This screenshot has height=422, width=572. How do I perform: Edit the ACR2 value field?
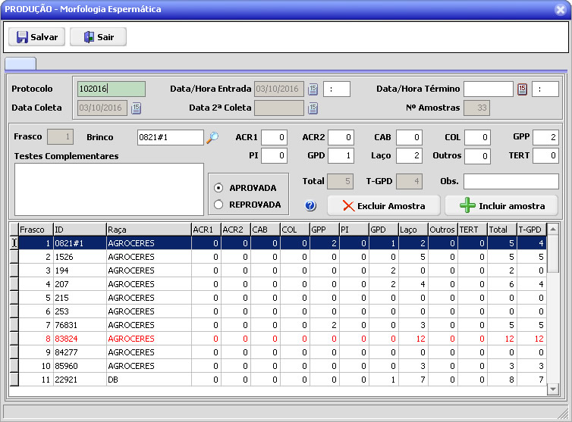point(341,137)
